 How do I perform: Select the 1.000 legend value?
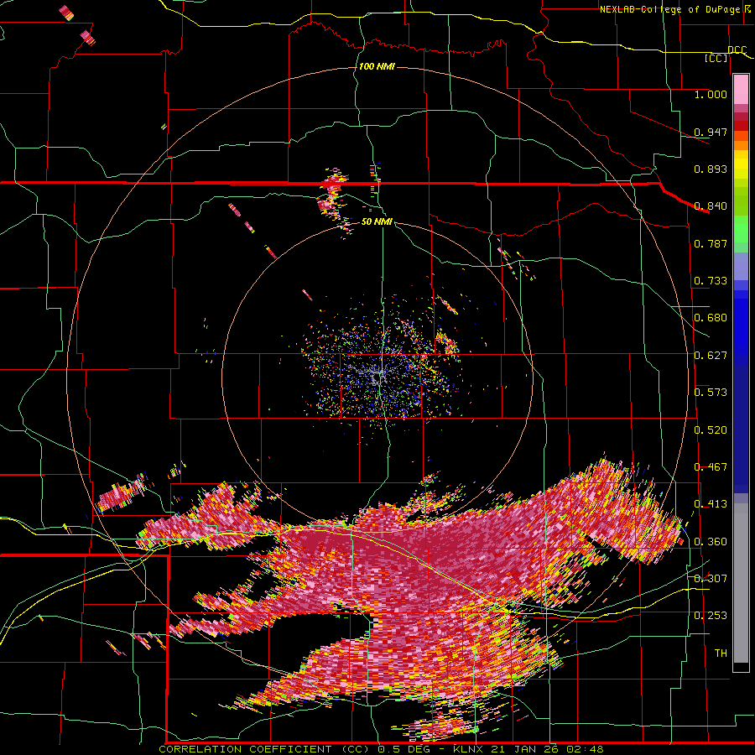711,94
